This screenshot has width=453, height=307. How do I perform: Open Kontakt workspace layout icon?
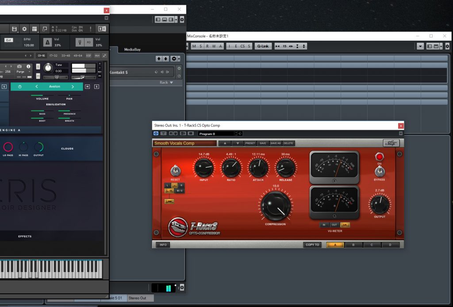(35, 29)
